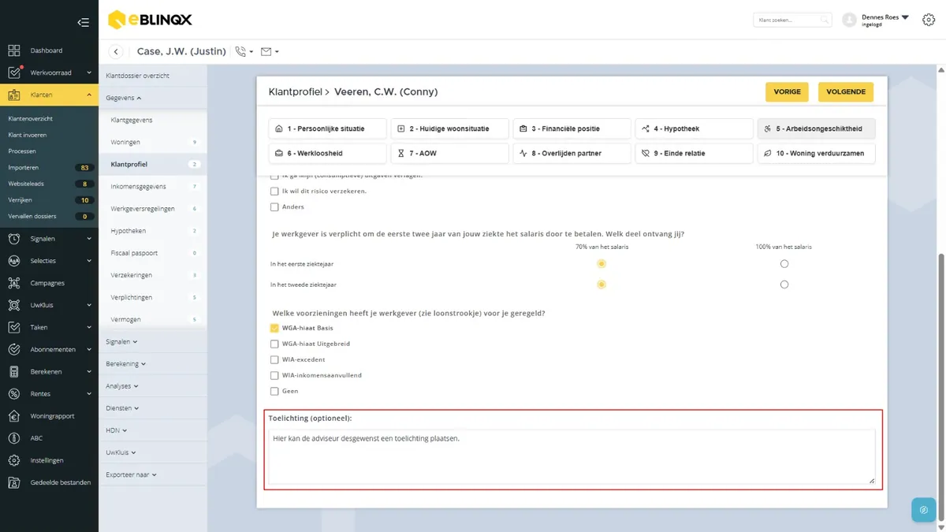This screenshot has width=946, height=532.
Task: Select 100% van het salaris for tweede ziektejaar
Action: [784, 285]
